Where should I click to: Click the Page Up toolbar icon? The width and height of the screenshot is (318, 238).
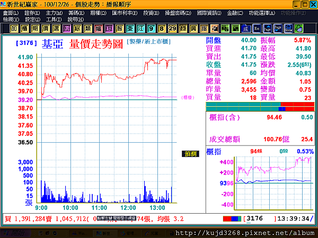267,29
